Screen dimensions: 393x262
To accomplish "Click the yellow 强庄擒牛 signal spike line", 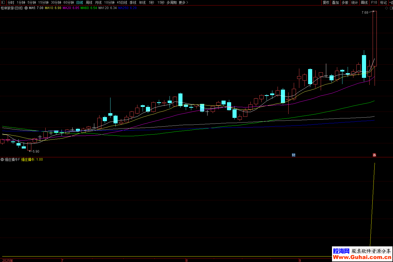I will pos(373,204).
